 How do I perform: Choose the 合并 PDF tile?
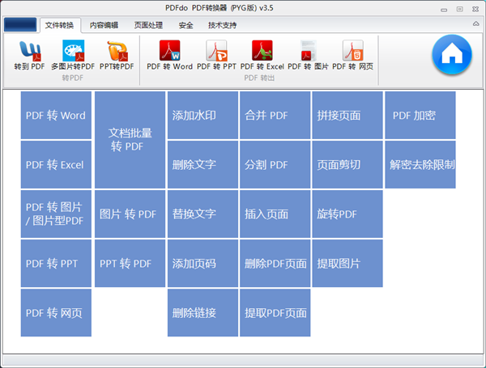pyautogui.click(x=275, y=116)
